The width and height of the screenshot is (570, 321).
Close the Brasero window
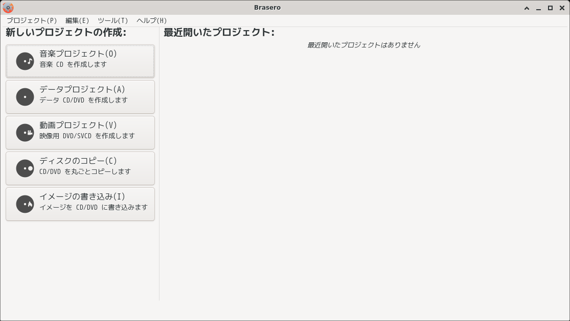click(562, 8)
